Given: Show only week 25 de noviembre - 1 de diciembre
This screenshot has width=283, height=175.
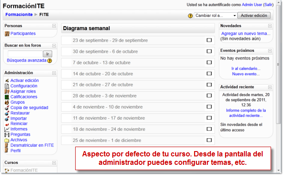Looking at the screenshot, I should pos(209,140).
